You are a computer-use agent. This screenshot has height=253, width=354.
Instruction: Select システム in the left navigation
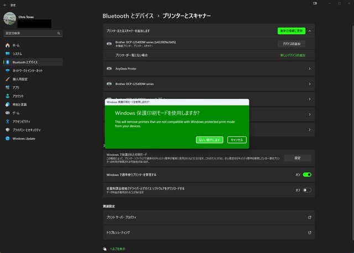[17, 54]
